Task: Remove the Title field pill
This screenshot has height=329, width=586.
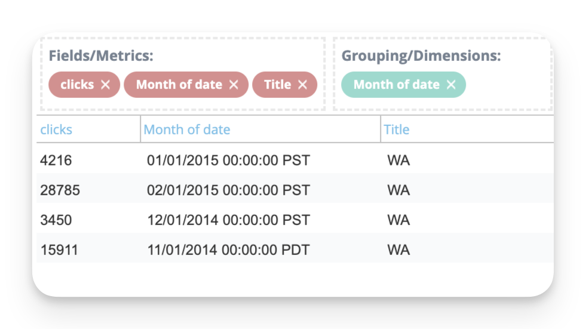Action: pos(302,85)
